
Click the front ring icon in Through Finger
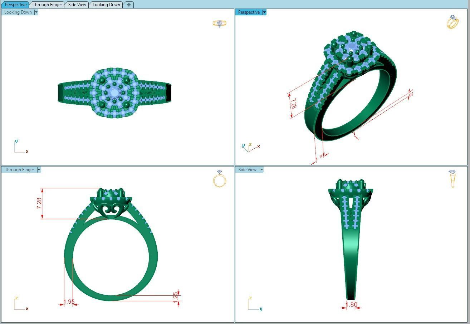tap(220, 179)
